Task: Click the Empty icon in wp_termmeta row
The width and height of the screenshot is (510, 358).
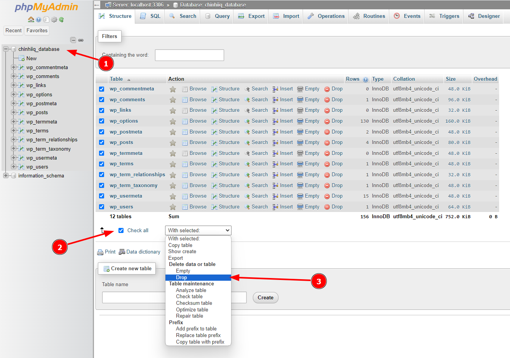Action: 300,153
